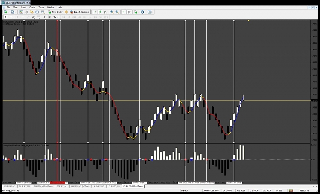The width and height of the screenshot is (320, 194).
Task: Open the Templates dropdown
Action: [151, 12]
